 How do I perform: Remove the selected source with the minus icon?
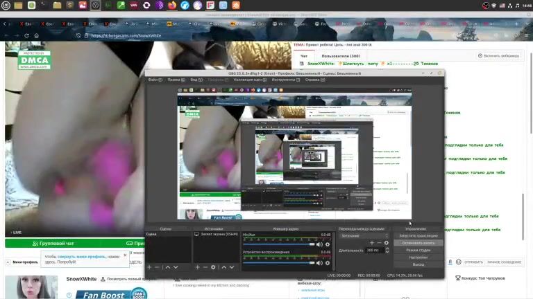[205, 267]
